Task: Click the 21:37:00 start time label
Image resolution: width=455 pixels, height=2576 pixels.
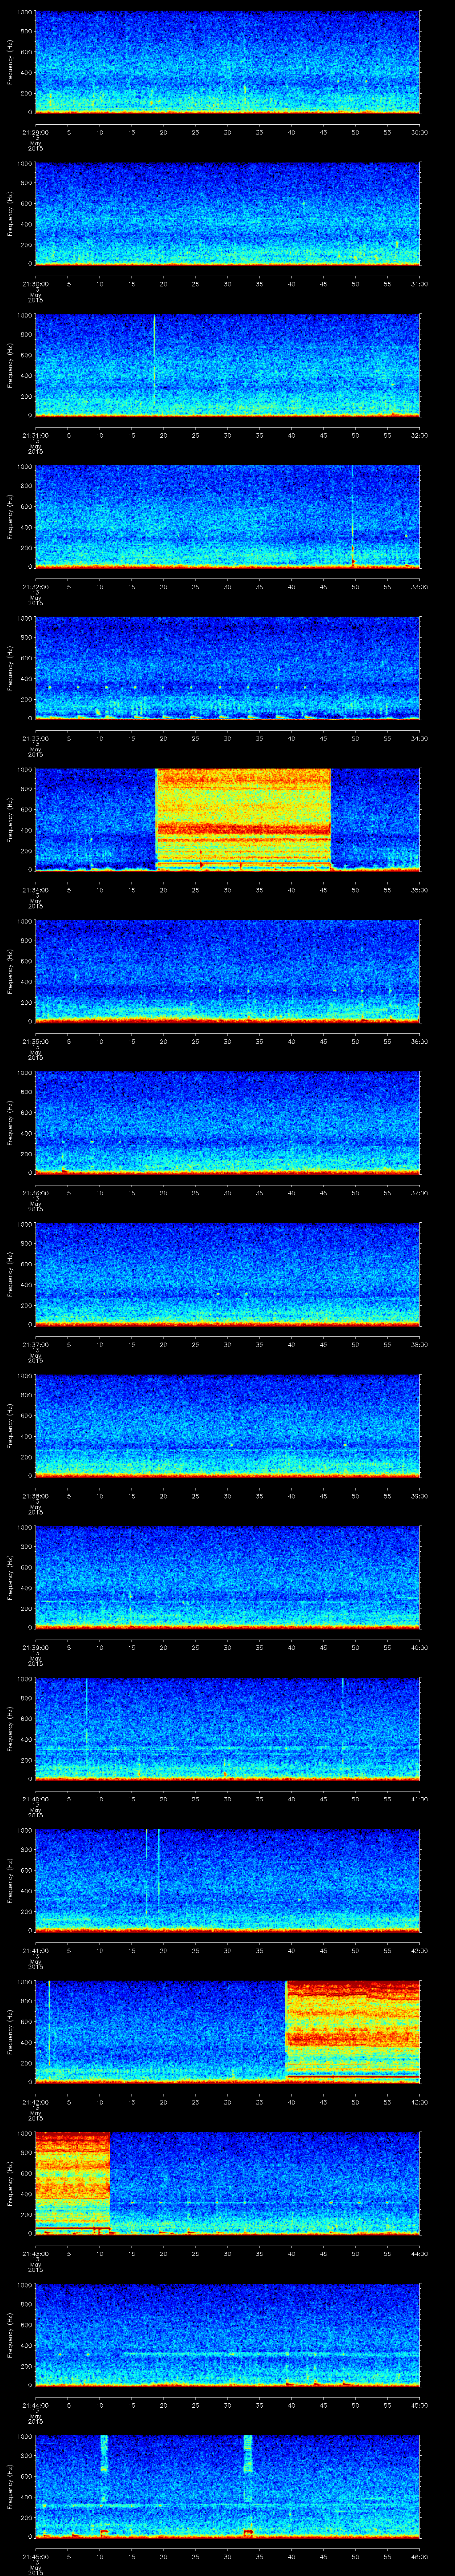Action: [x=35, y=1344]
